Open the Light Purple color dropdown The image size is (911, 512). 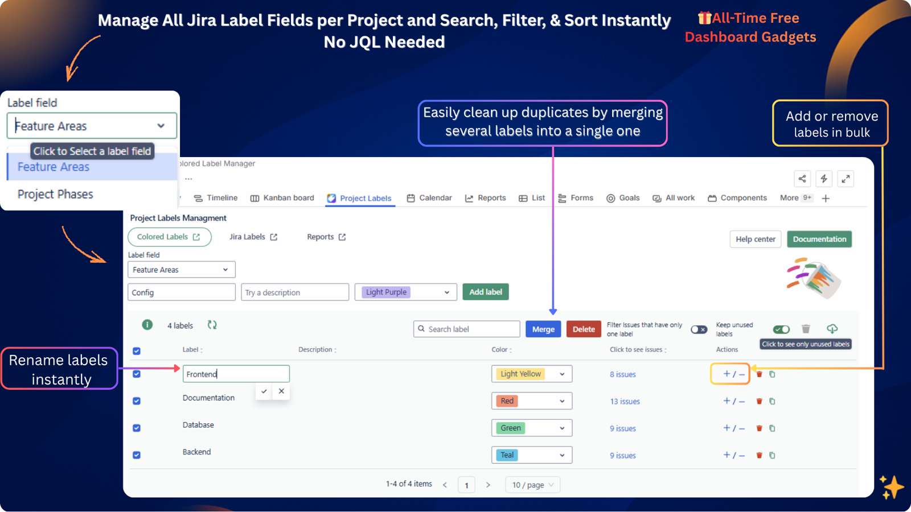[405, 292]
